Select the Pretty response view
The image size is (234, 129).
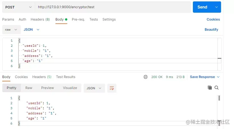pyautogui.click(x=12, y=88)
